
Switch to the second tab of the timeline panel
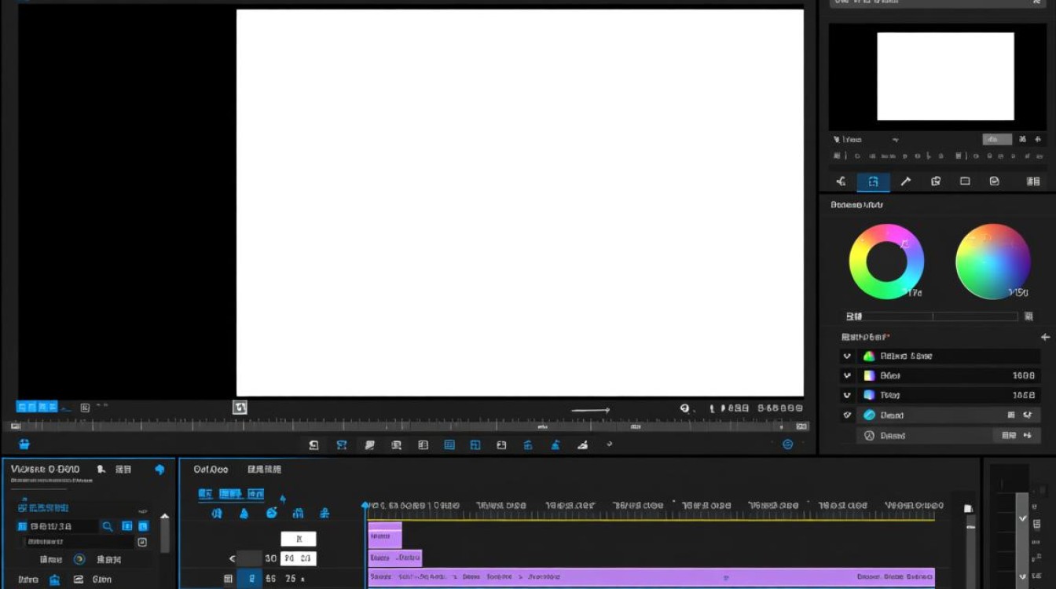(264, 469)
